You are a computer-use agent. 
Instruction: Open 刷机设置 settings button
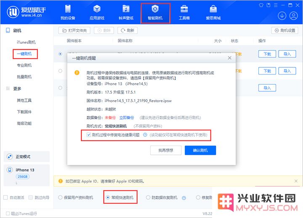285,31
